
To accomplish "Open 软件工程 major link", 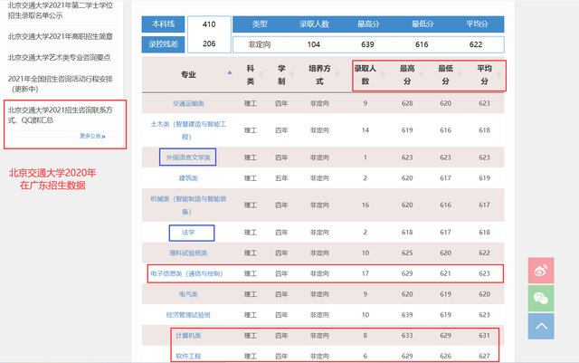I will click(x=188, y=356).
